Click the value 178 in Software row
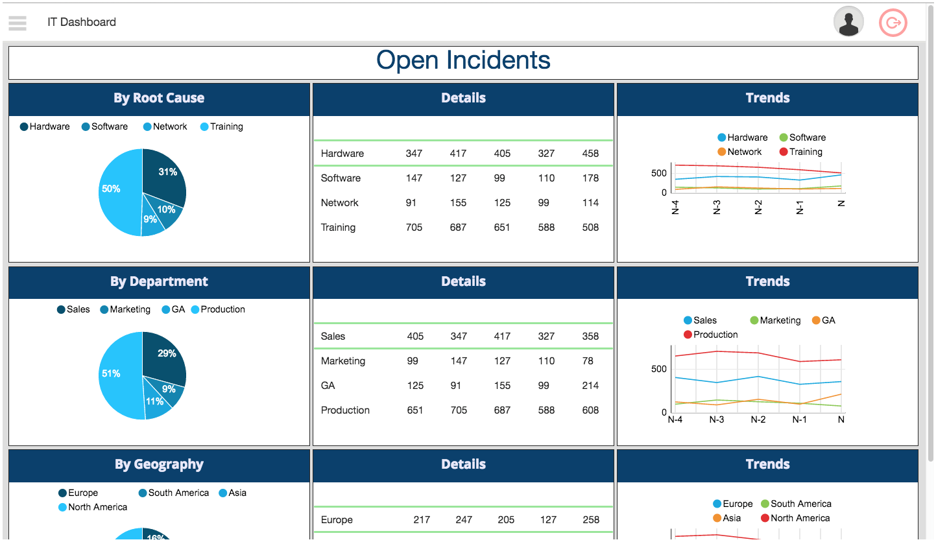Image resolution: width=936 pixels, height=542 pixels. (590, 178)
